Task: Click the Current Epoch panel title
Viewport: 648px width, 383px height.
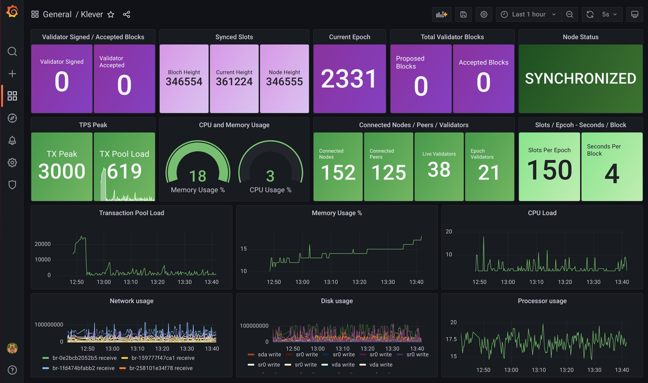Action: pos(350,37)
